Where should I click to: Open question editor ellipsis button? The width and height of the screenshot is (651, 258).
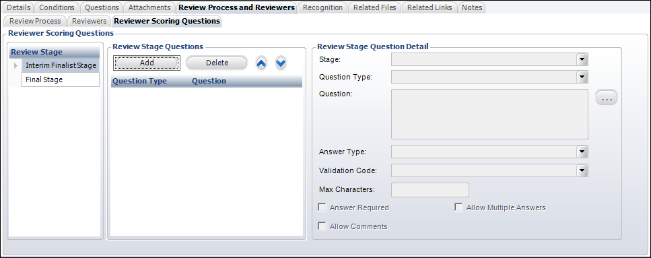point(607,98)
